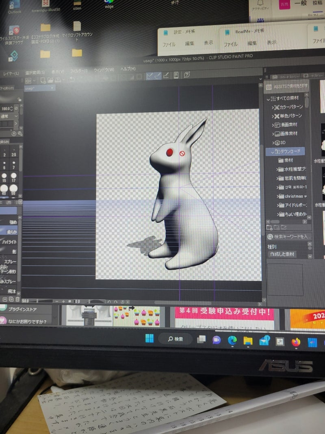Click the Undo arrow icon
This screenshot has height=434, width=325.
(72, 79)
